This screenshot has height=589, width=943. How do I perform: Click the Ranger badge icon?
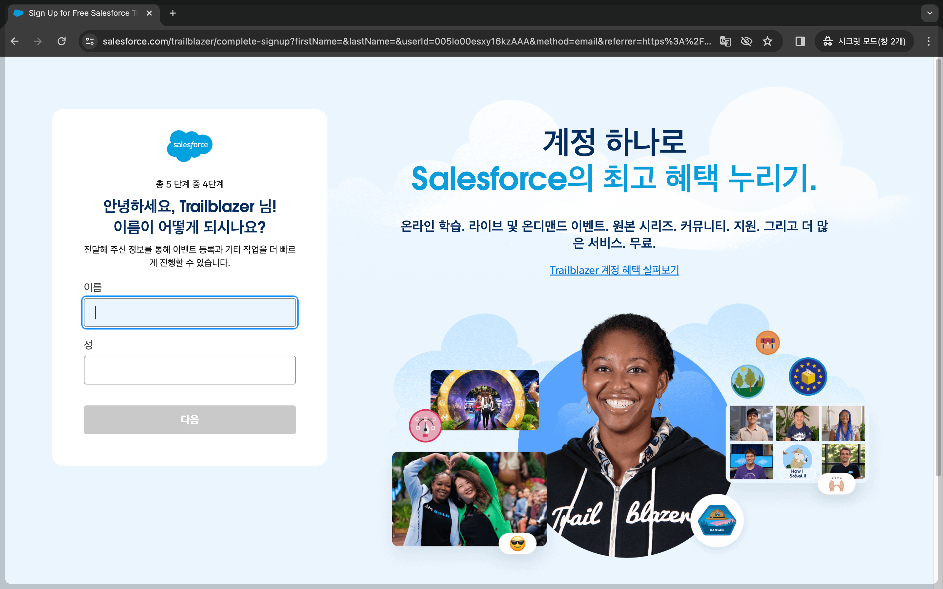pyautogui.click(x=717, y=521)
